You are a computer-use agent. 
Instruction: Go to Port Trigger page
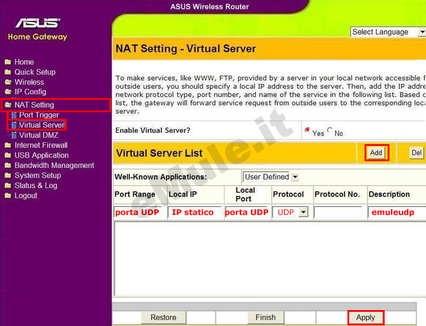pos(39,115)
